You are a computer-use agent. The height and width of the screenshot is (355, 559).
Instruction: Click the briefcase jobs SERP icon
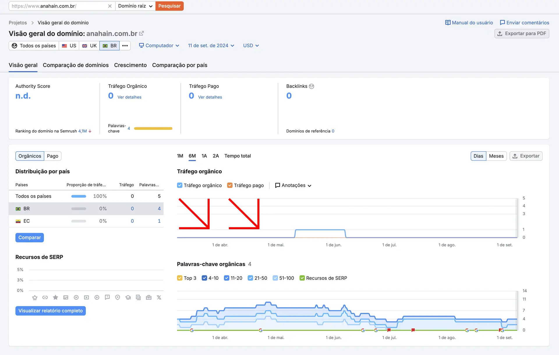pos(149,297)
